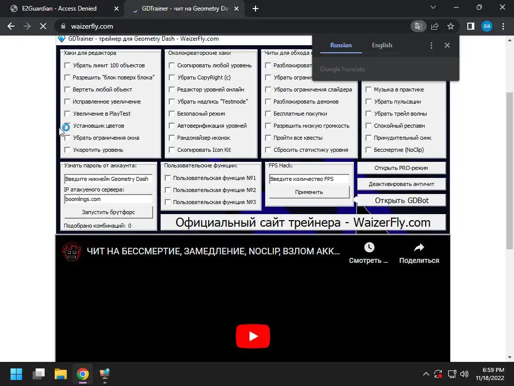
Task: Open the side panel icon
Action: pos(471,26)
